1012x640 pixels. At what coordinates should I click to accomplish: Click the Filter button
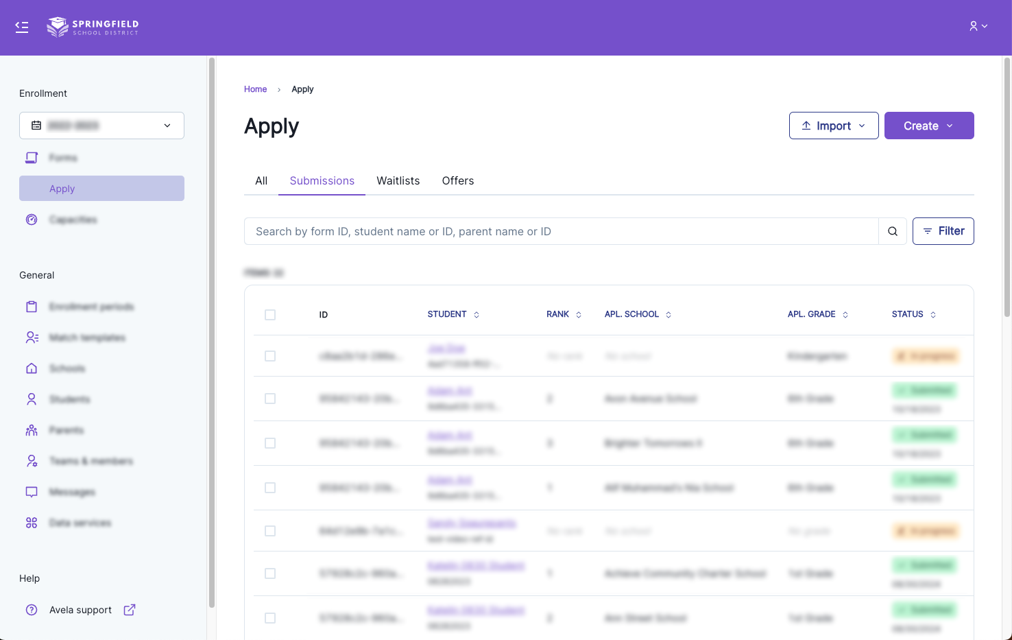point(943,231)
